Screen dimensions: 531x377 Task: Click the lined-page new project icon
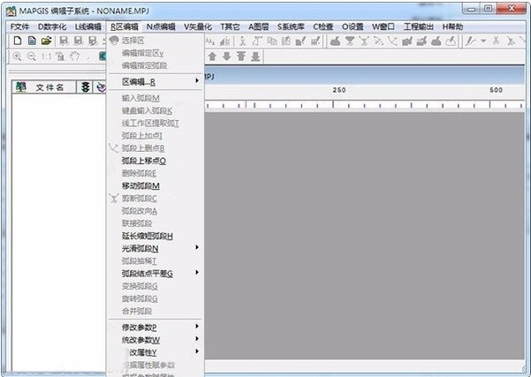(32, 41)
